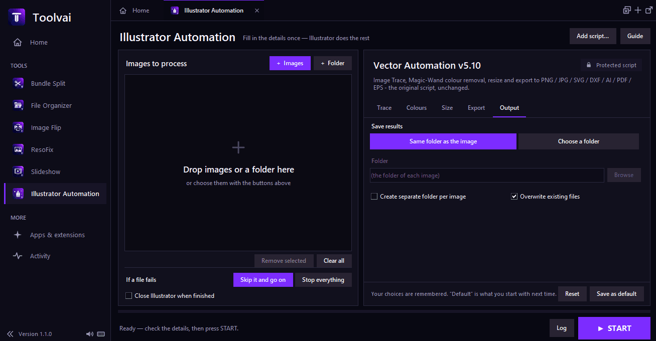This screenshot has height=341, width=656.
Task: Open the Bundle Split tool
Action: [55, 83]
